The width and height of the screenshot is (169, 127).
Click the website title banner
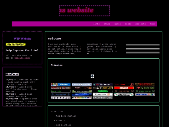(84, 11)
